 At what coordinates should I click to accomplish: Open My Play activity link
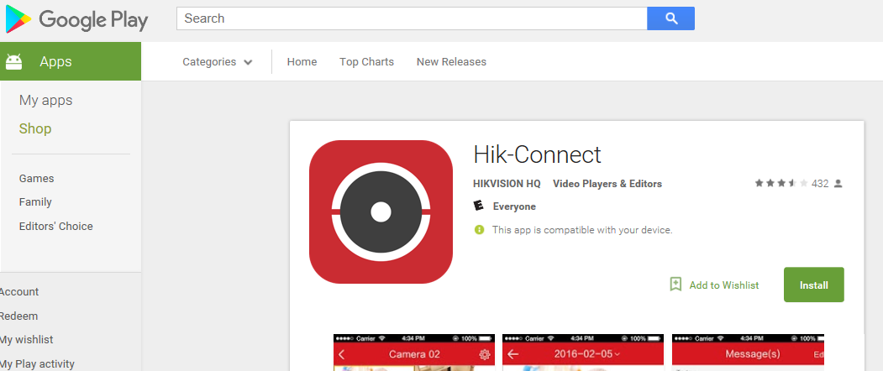click(37, 363)
